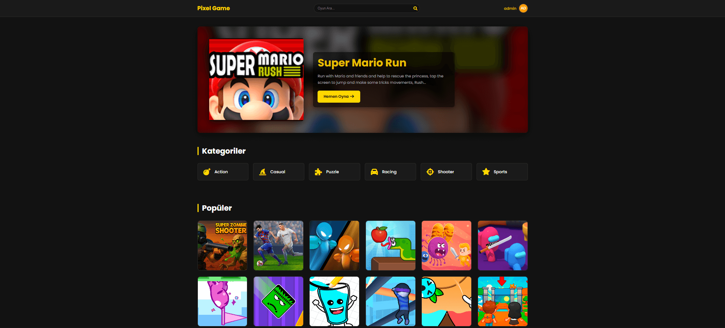Click the Puzzle piece icon

(x=318, y=172)
